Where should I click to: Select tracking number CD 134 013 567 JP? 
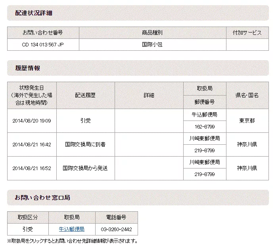[x=43, y=45]
